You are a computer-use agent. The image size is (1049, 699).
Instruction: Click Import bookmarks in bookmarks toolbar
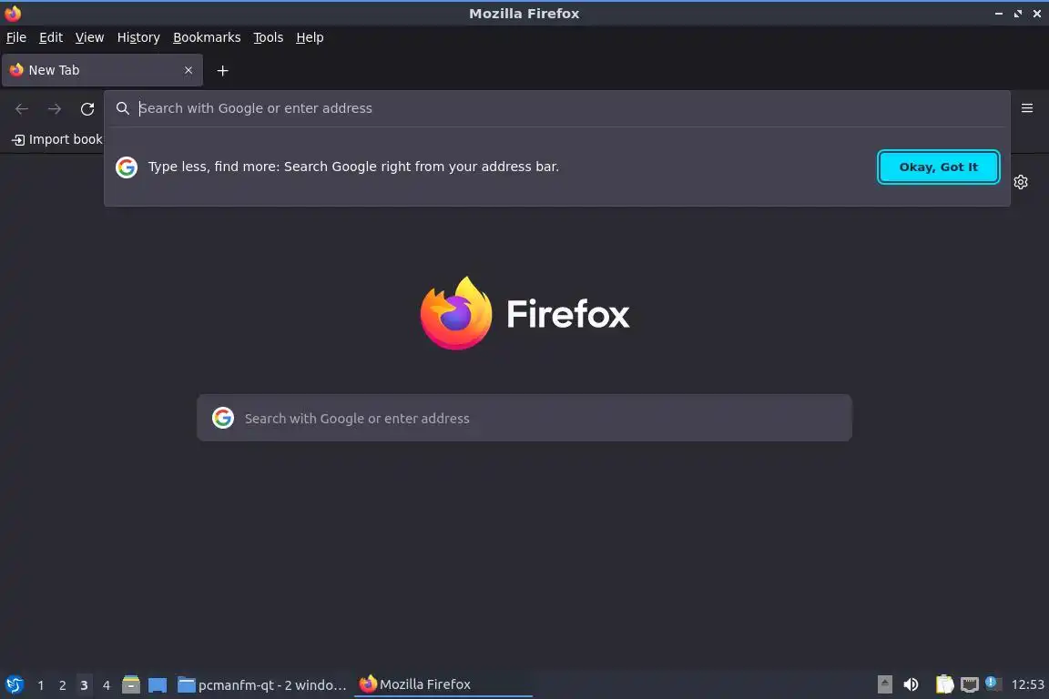(57, 140)
